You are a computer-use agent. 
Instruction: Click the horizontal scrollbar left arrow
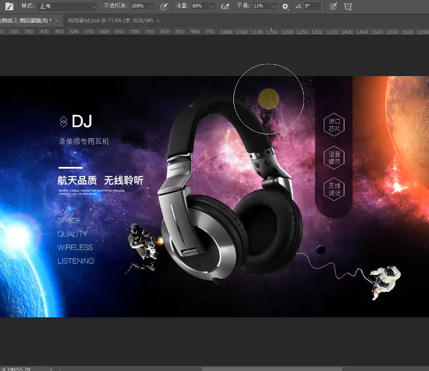coord(59,369)
